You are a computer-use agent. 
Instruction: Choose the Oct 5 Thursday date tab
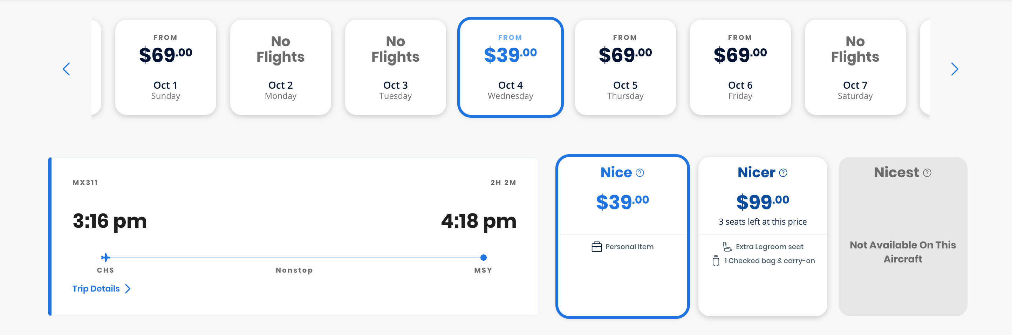[x=625, y=67]
